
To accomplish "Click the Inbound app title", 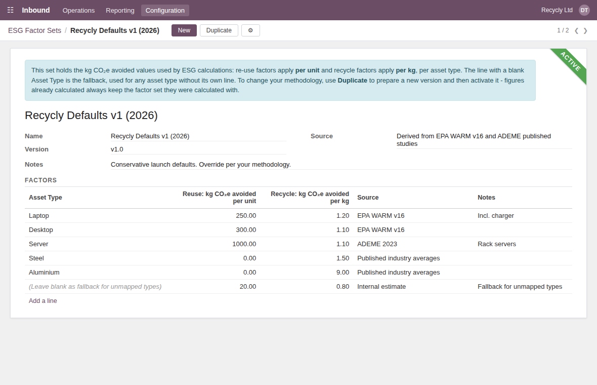I will point(36,10).
